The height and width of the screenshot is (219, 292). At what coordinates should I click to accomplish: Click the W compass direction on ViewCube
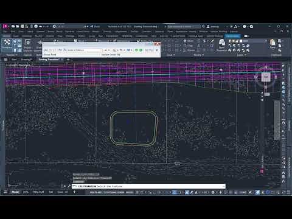click(256, 77)
